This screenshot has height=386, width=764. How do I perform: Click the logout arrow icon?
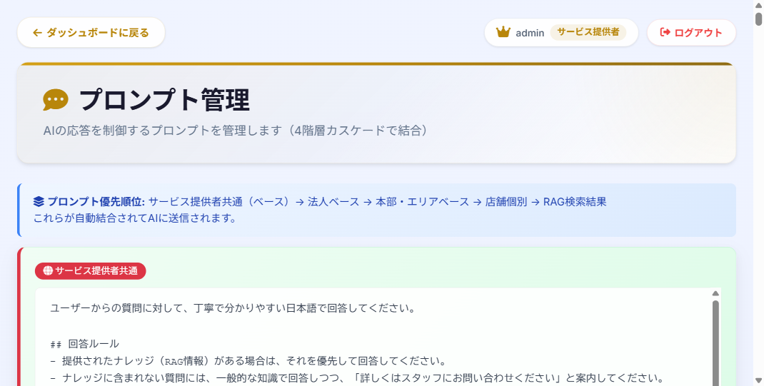[x=665, y=33]
